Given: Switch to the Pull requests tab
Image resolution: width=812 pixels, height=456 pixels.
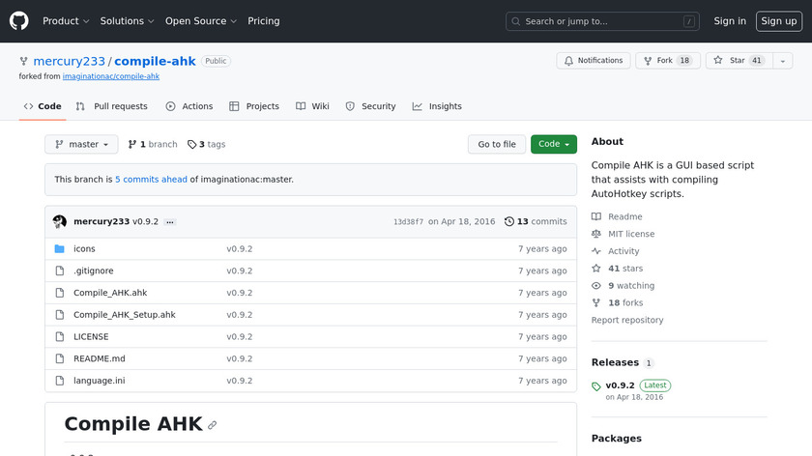Looking at the screenshot, I should [111, 106].
